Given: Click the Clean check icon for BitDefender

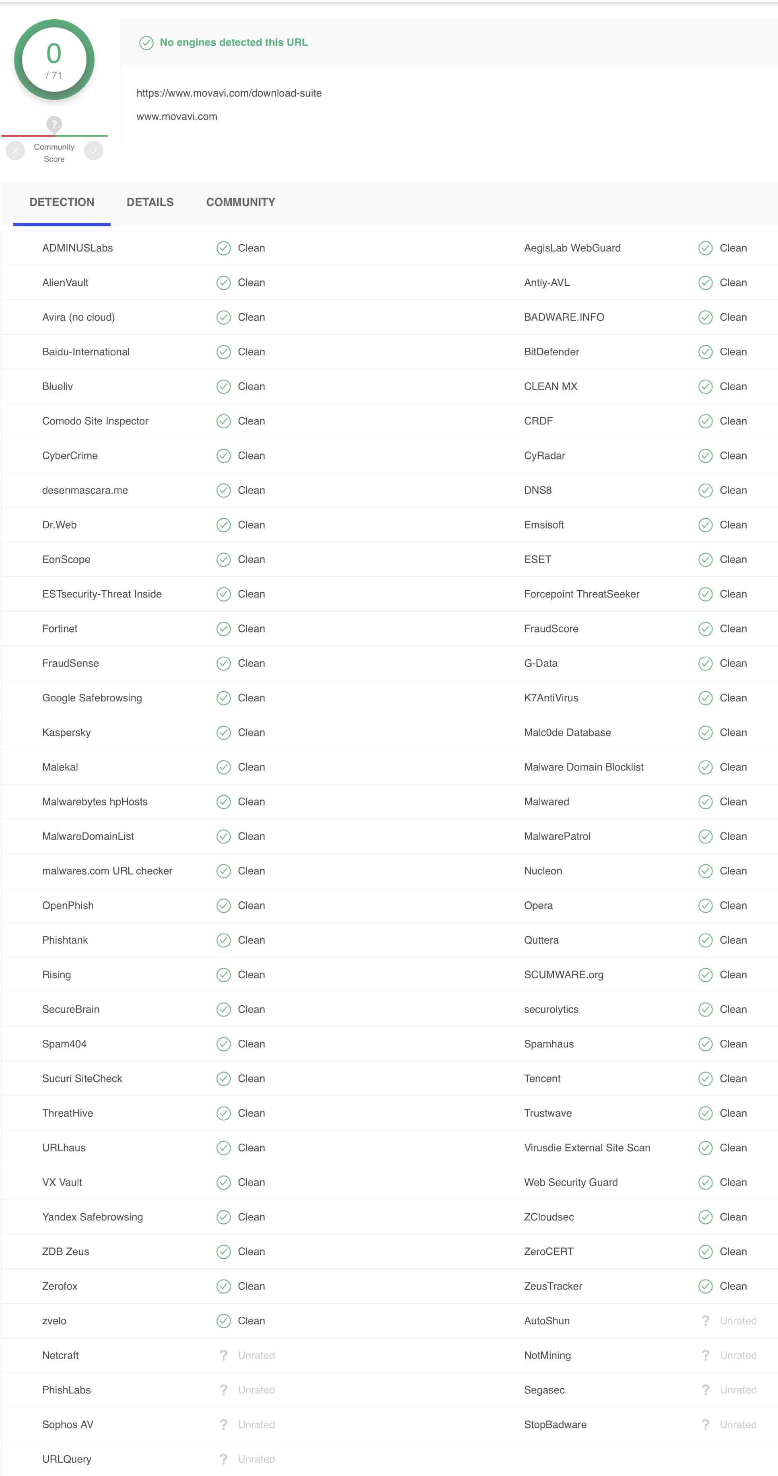Looking at the screenshot, I should tap(705, 352).
